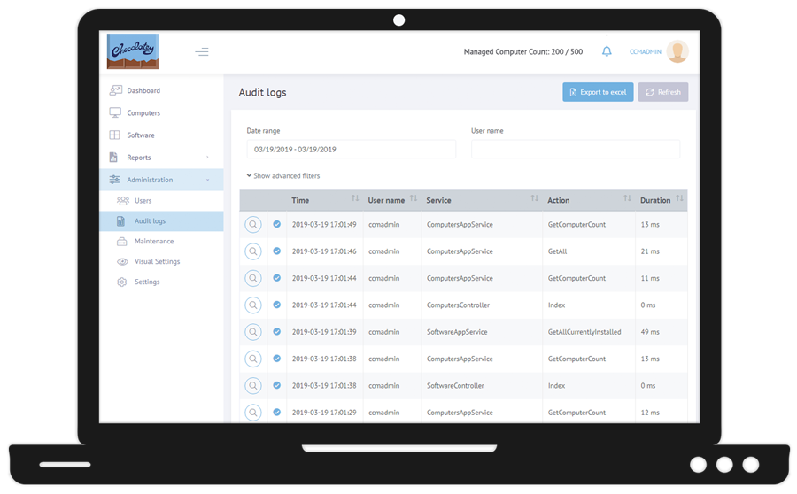Open details magnifier for 17:01:49 log row
797x494 pixels.
click(253, 225)
